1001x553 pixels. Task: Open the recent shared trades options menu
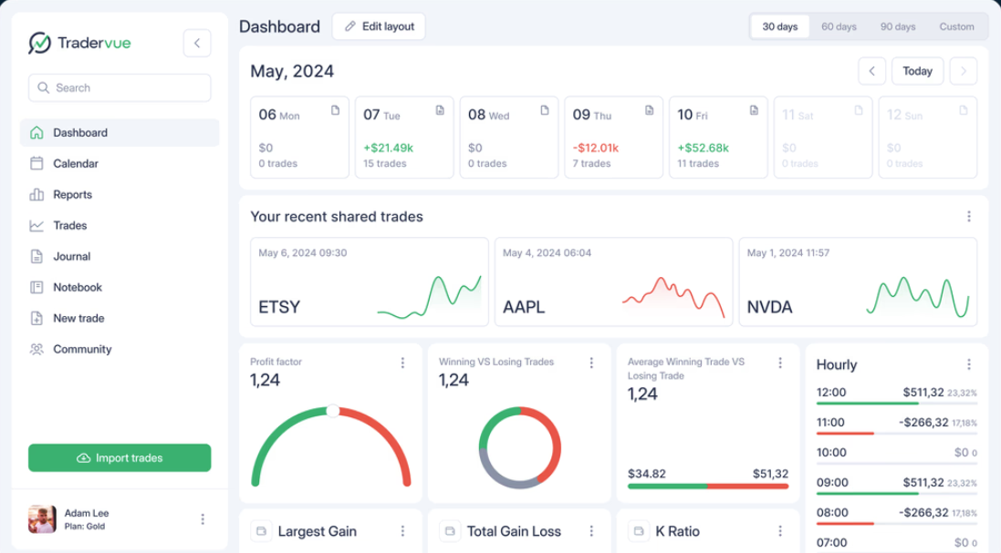point(968,217)
